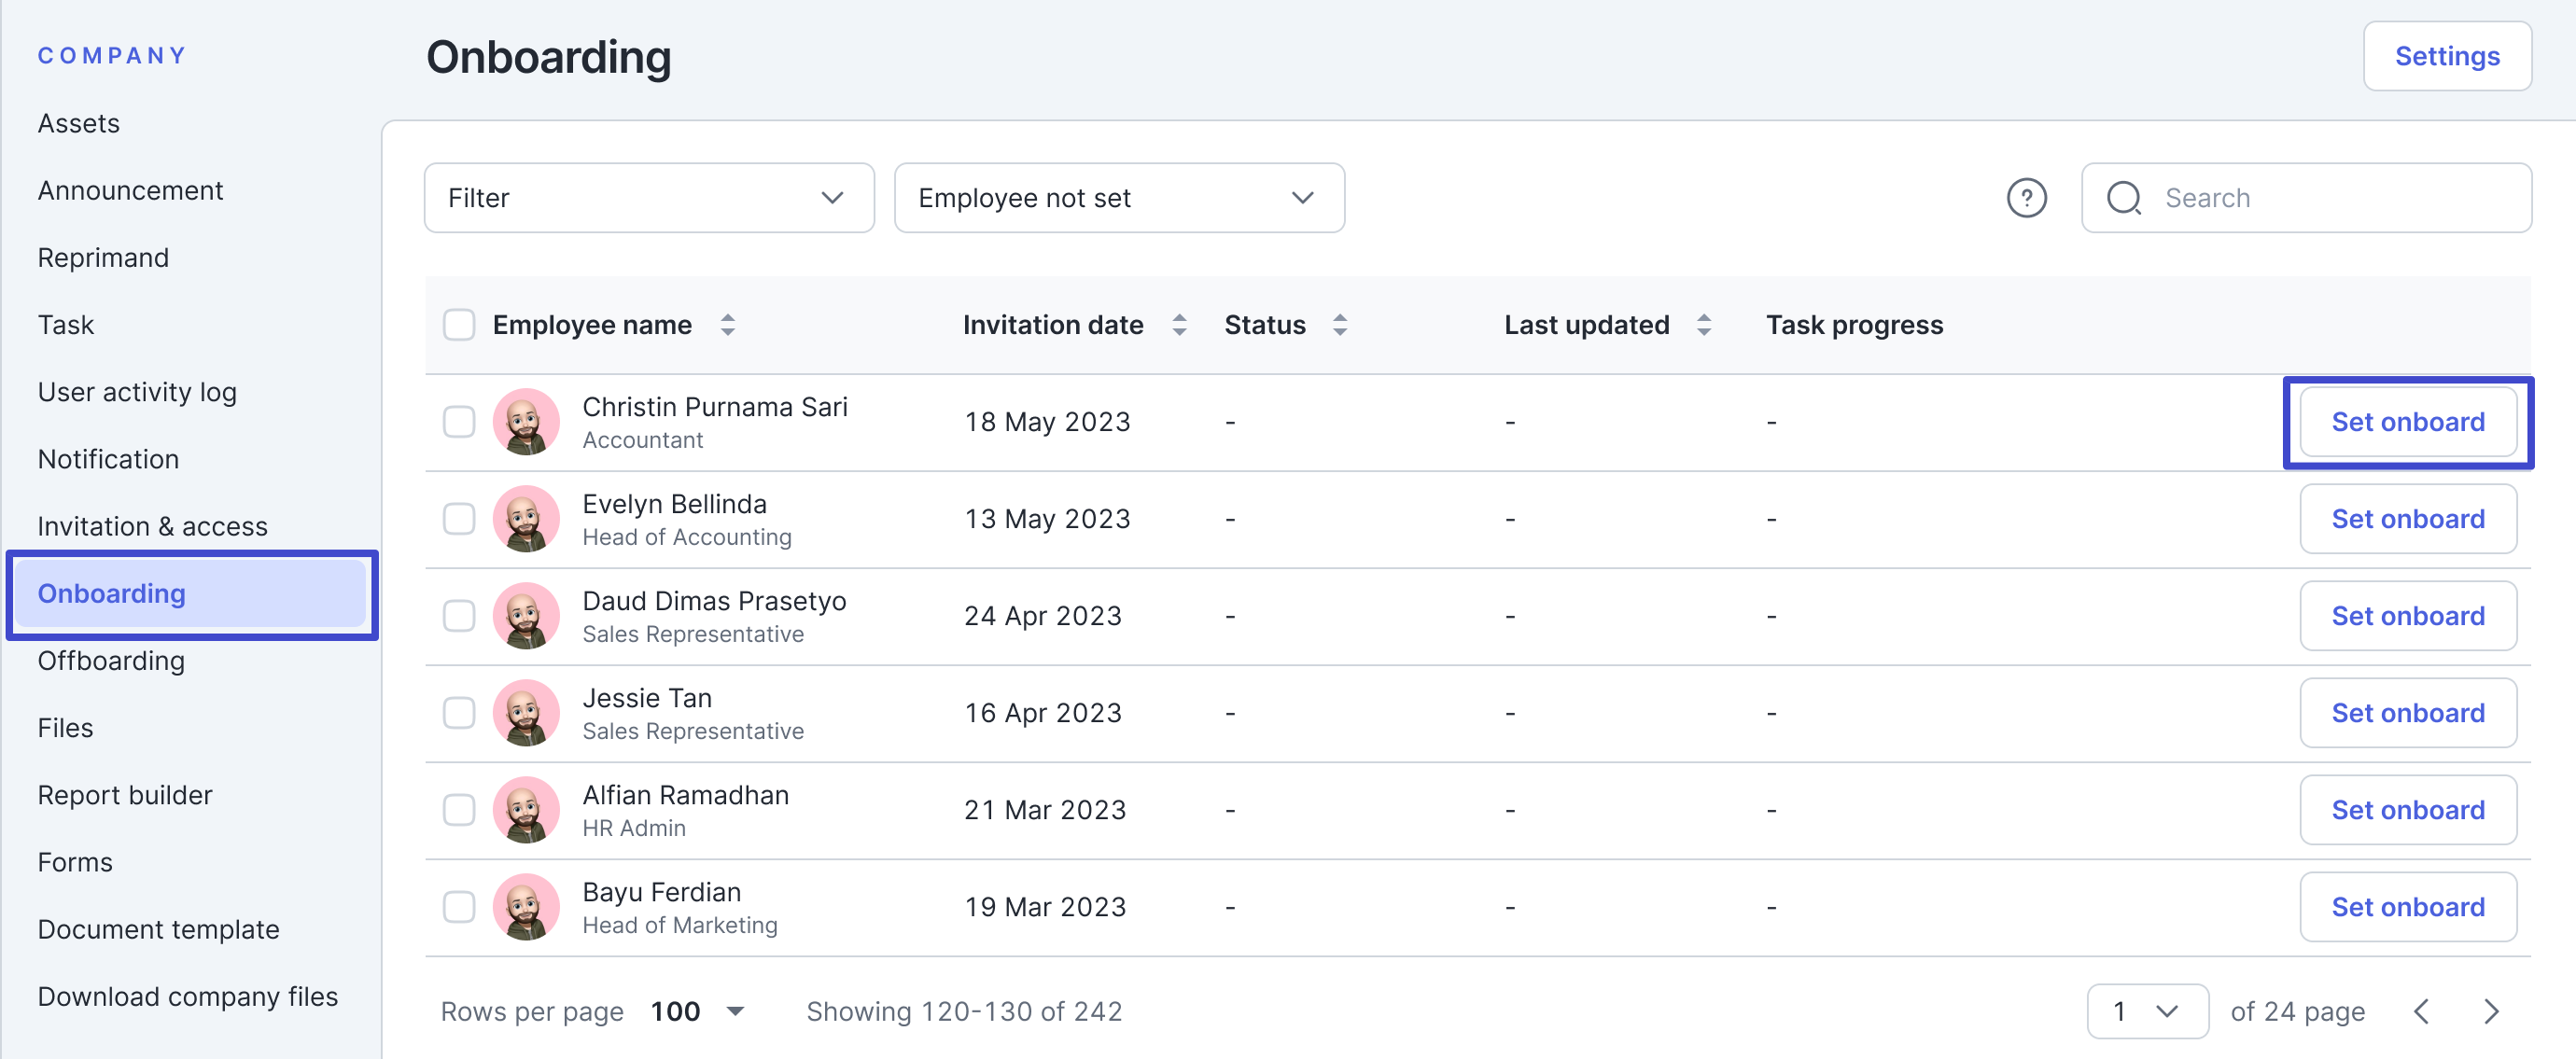This screenshot has width=2576, height=1059.
Task: Click the search magnifier icon
Action: click(x=2123, y=198)
